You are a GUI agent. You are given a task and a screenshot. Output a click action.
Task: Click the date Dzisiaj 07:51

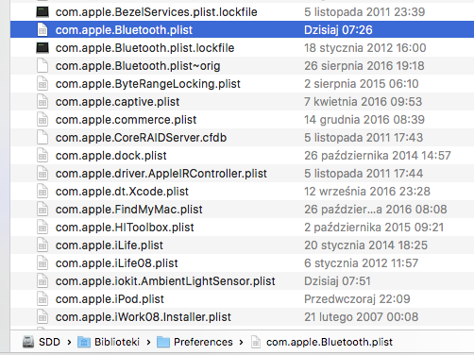click(337, 281)
